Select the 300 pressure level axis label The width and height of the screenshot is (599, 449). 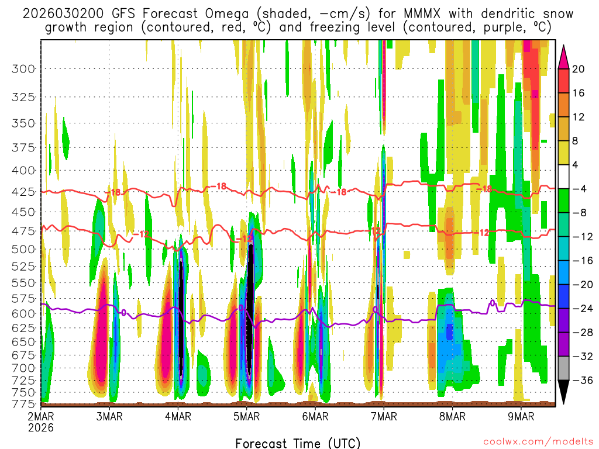point(23,69)
